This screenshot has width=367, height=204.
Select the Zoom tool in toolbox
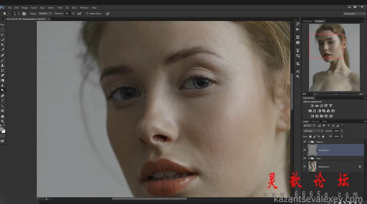tap(2, 121)
